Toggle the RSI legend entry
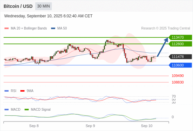 point(13,91)
